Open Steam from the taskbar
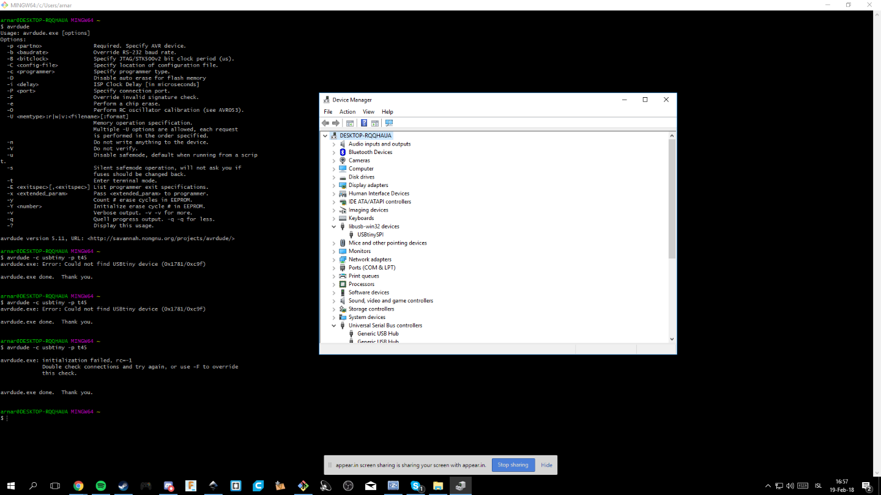 point(123,486)
